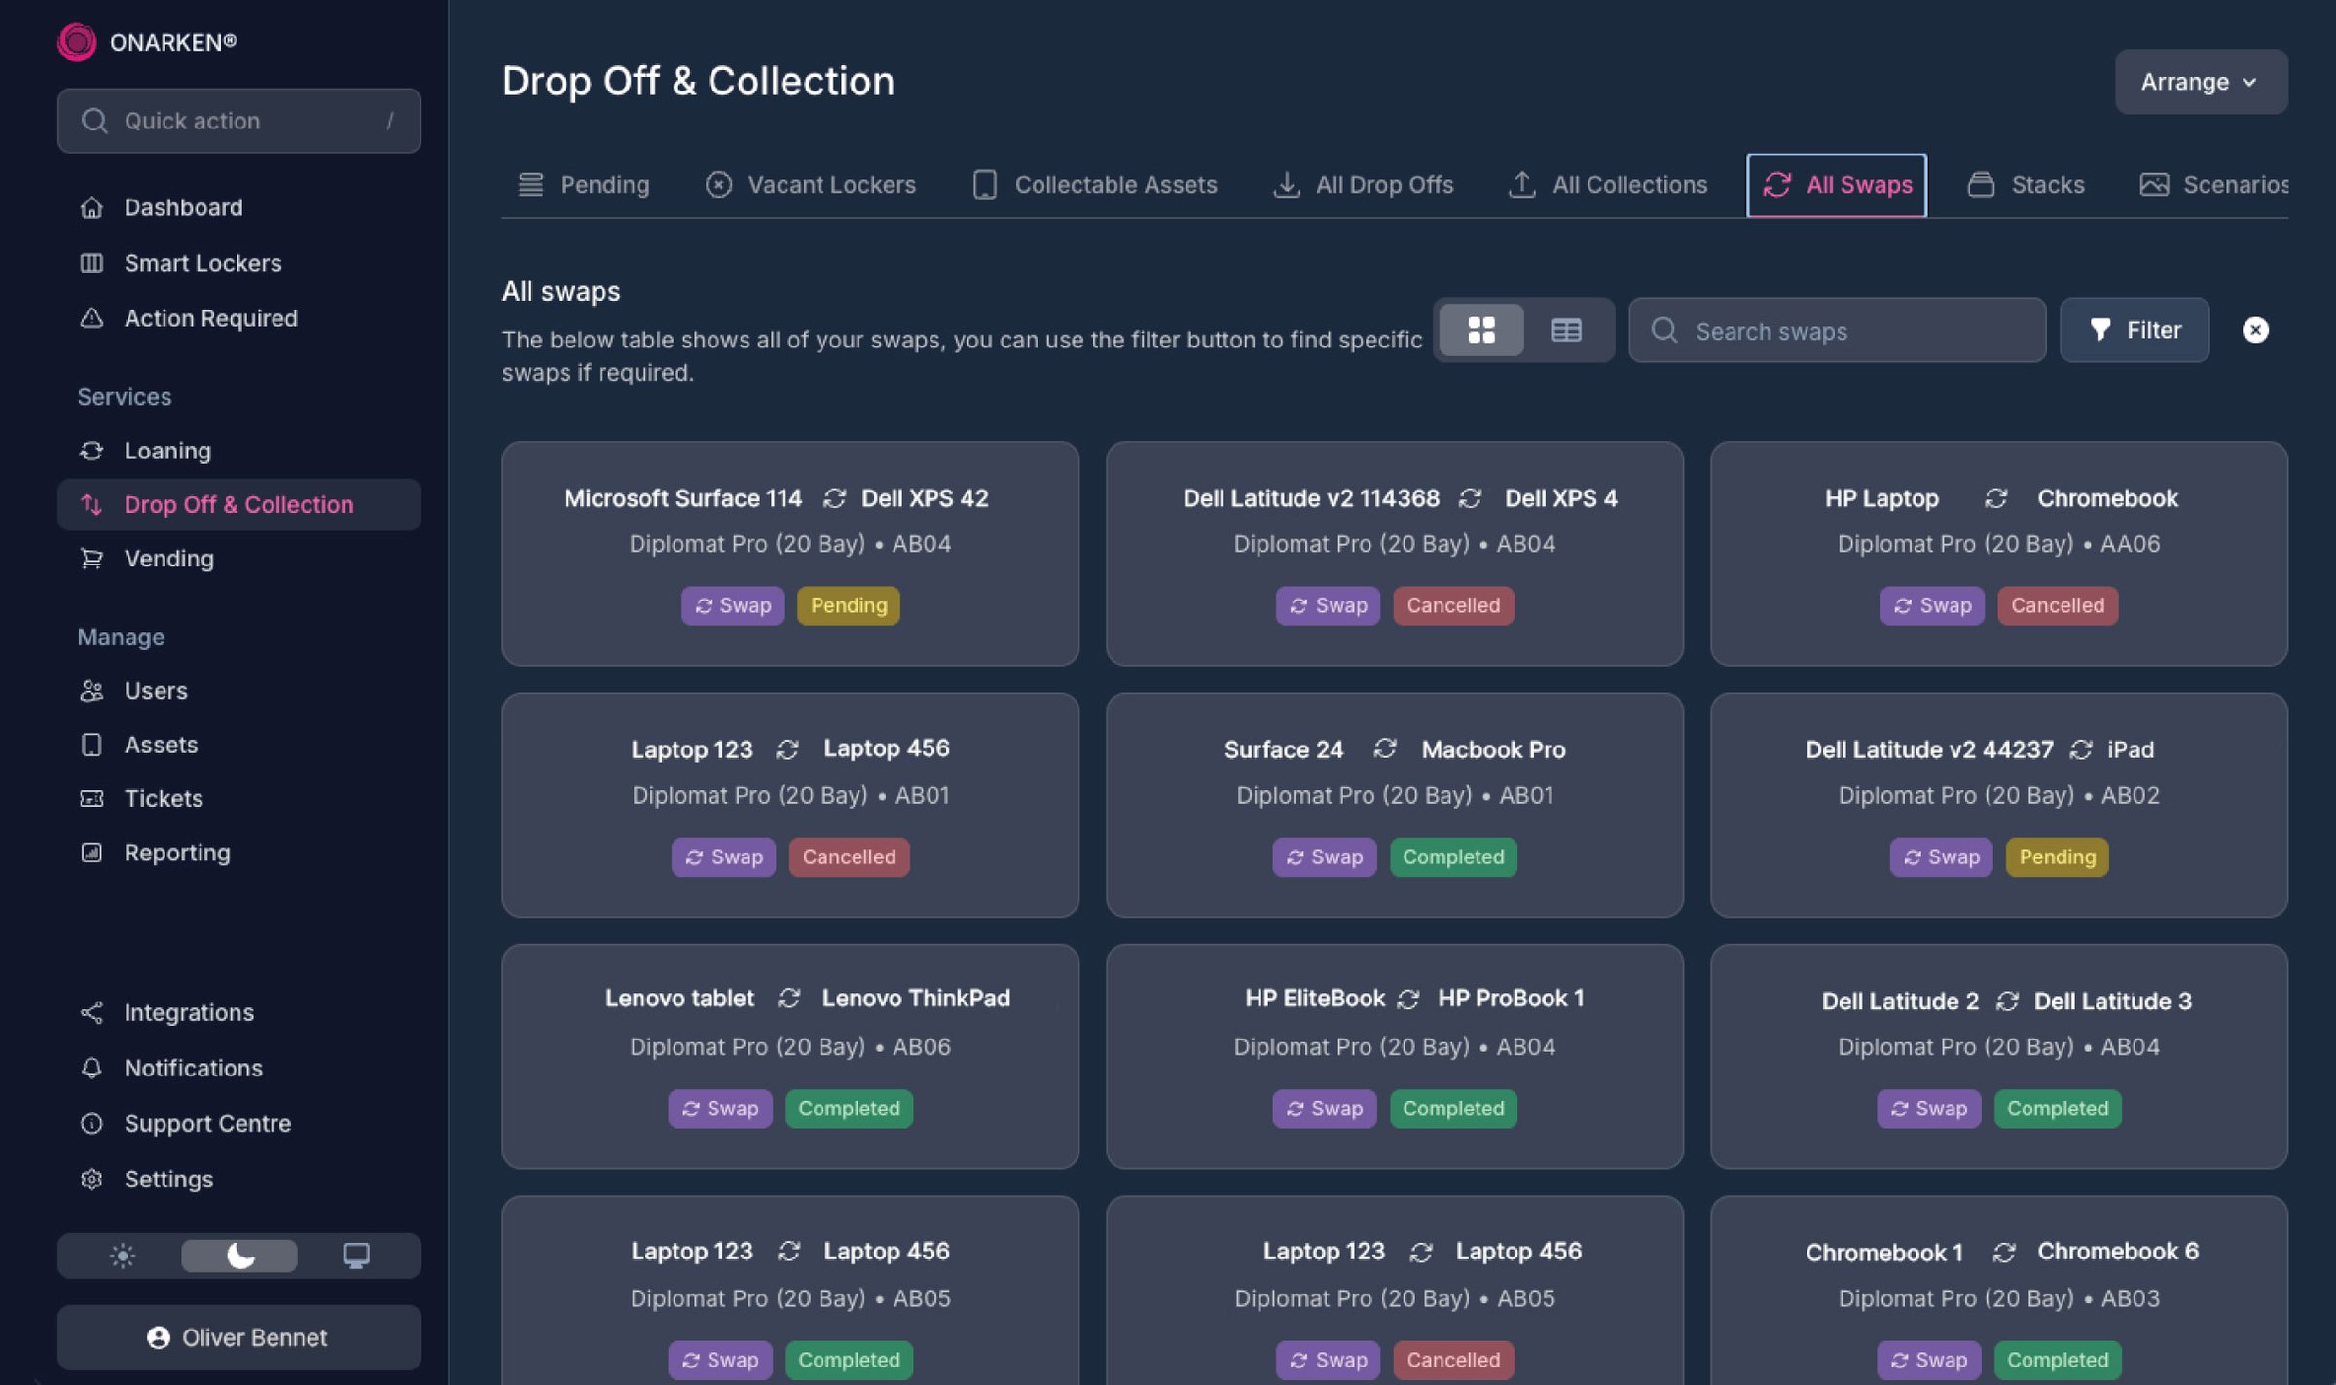Viewport: 2336px width, 1385px height.
Task: Open the Filter options
Action: (2135, 330)
